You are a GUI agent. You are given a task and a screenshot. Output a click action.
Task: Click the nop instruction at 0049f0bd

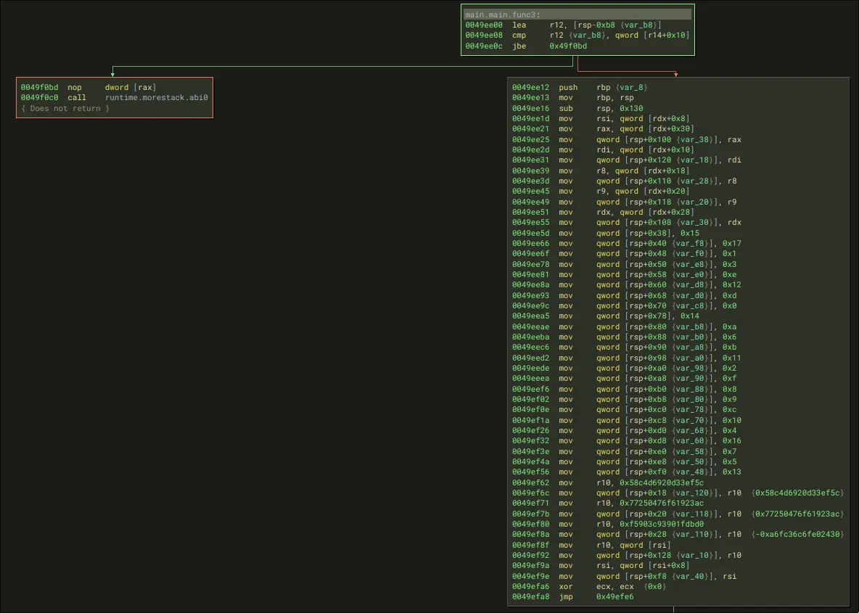75,87
